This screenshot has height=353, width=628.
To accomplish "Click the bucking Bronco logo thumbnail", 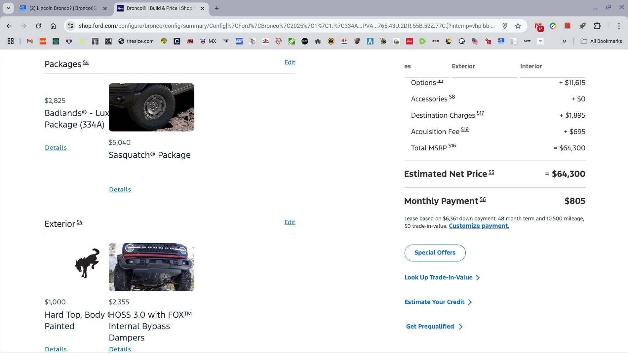I will click(x=87, y=263).
